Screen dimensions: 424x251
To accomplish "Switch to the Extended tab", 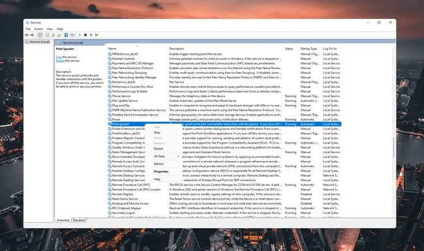I will click(63, 220).
